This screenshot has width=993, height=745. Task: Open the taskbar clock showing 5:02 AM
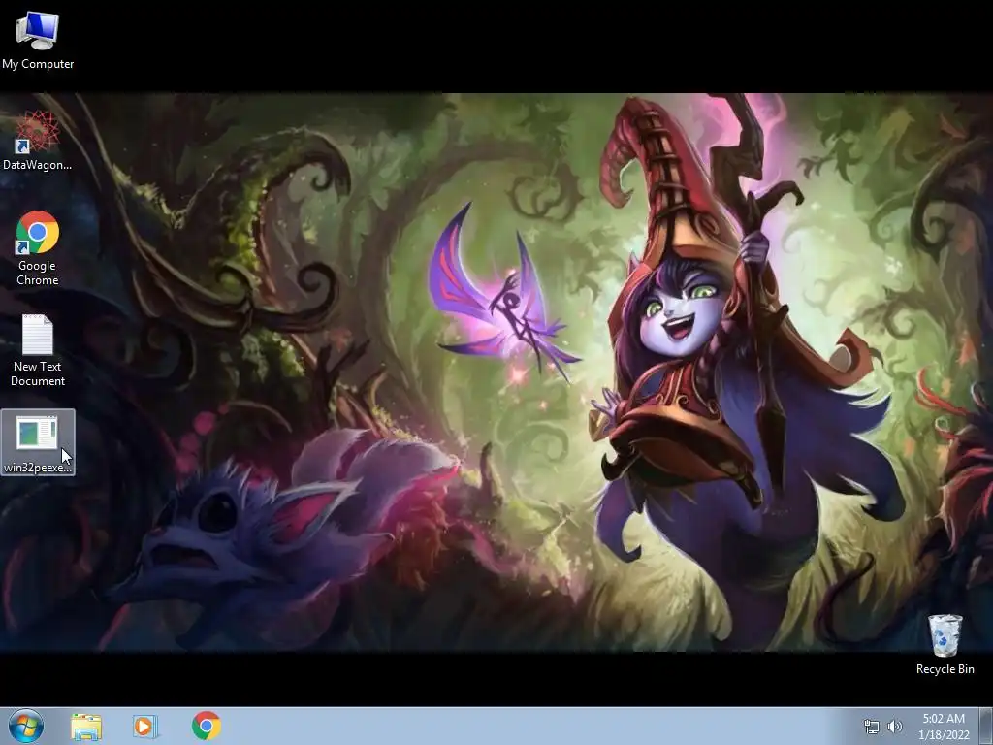coord(944,727)
